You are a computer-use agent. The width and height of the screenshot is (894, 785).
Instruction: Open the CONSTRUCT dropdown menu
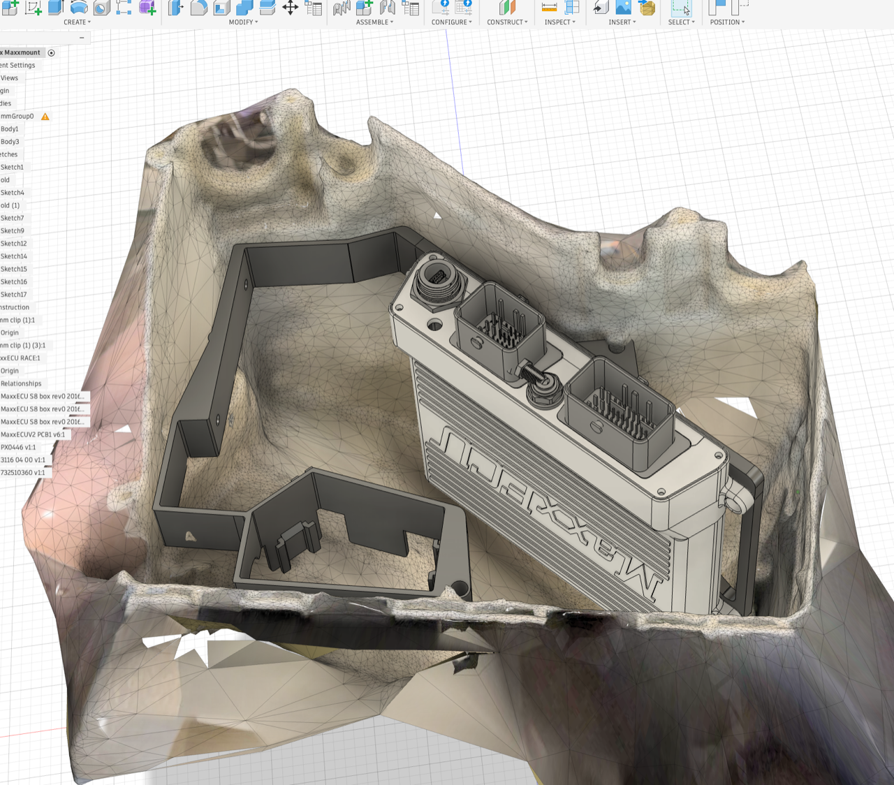click(x=507, y=22)
